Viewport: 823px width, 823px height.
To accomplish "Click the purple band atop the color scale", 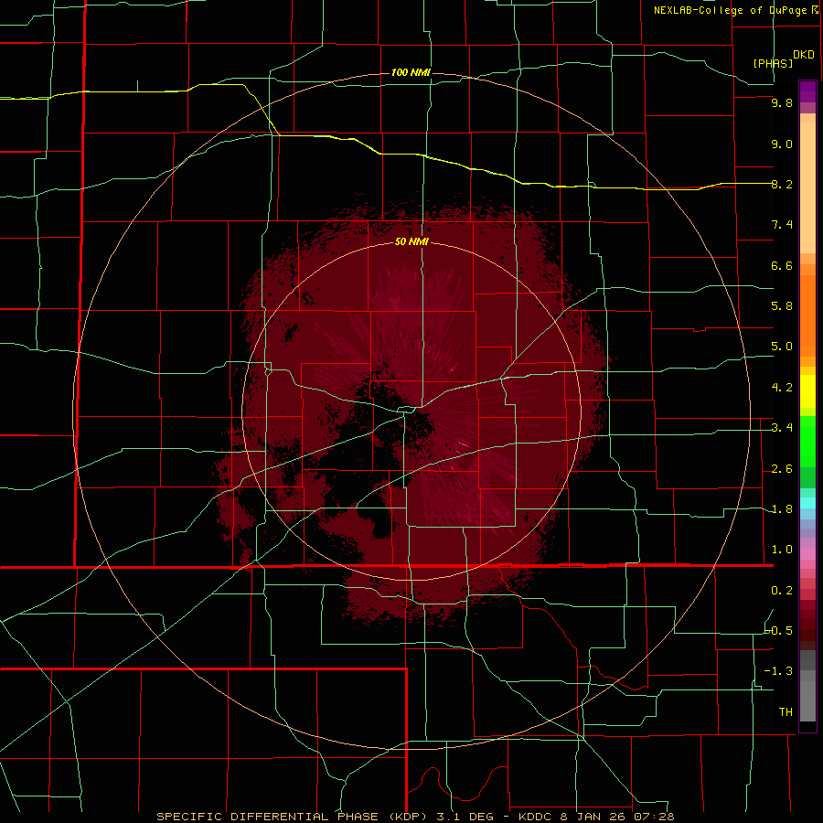I will [x=807, y=91].
